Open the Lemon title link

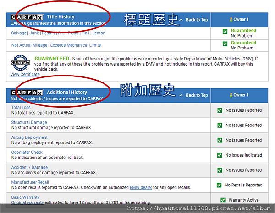tap(99, 33)
